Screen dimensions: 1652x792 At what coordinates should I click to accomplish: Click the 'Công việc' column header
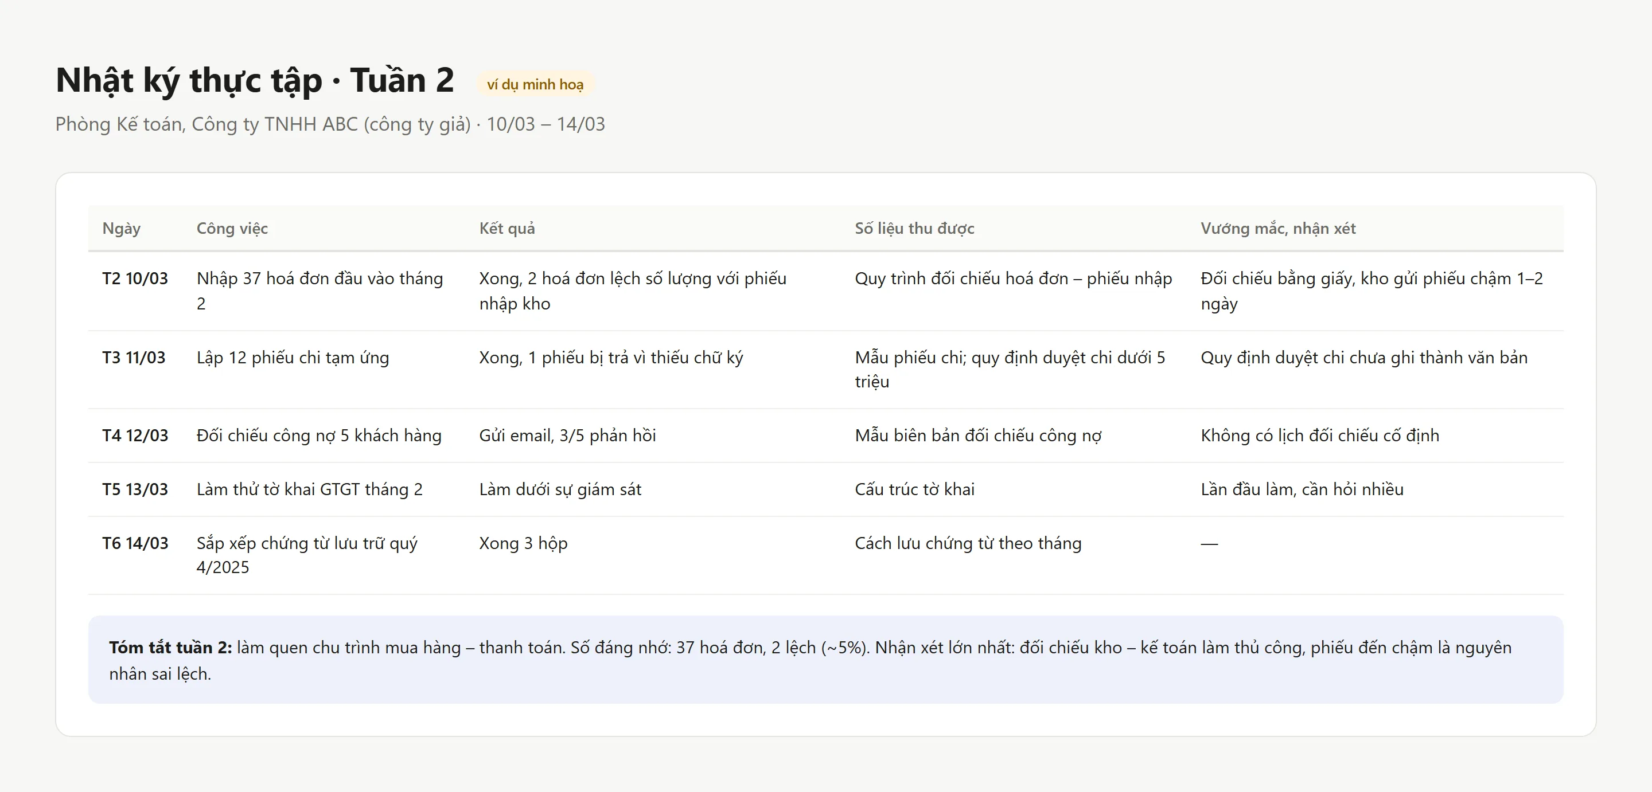point(232,228)
